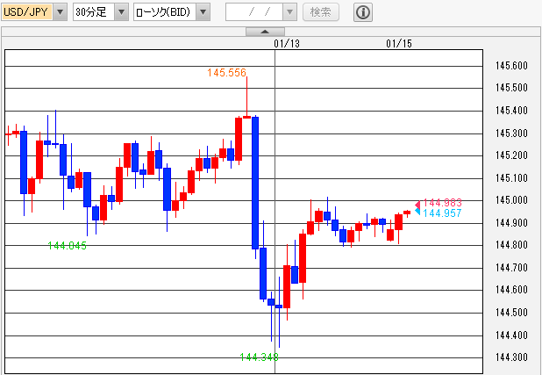This screenshot has height=375, width=542.
Task: Click the 145.500 axis label
Action: pos(511,88)
